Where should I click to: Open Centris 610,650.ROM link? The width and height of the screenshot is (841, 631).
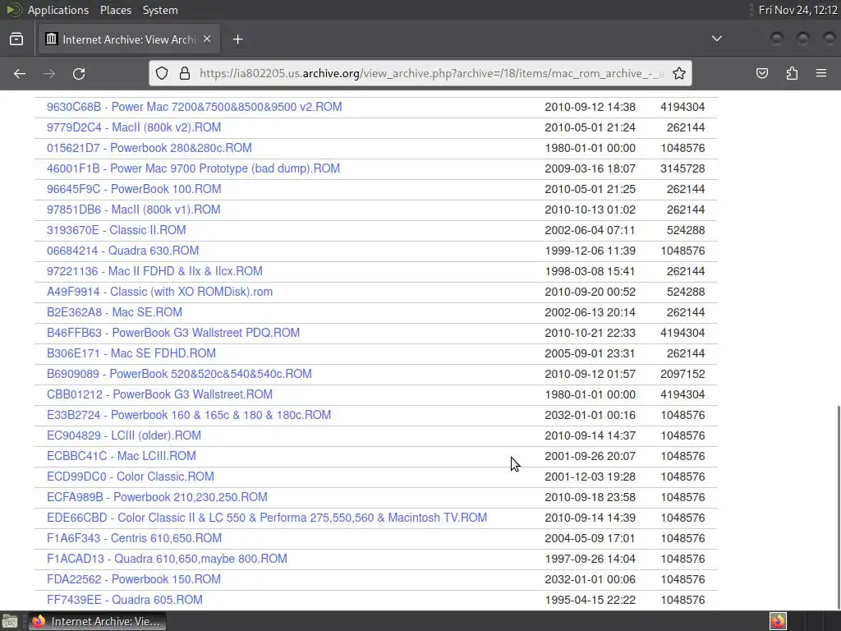pyautogui.click(x=134, y=538)
